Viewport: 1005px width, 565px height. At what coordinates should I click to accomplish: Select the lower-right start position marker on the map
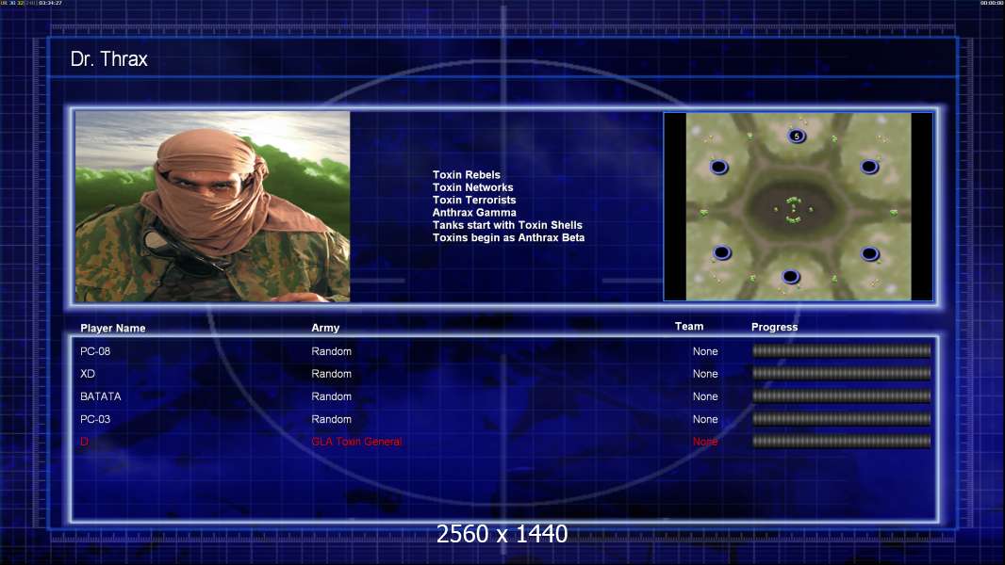(x=870, y=254)
